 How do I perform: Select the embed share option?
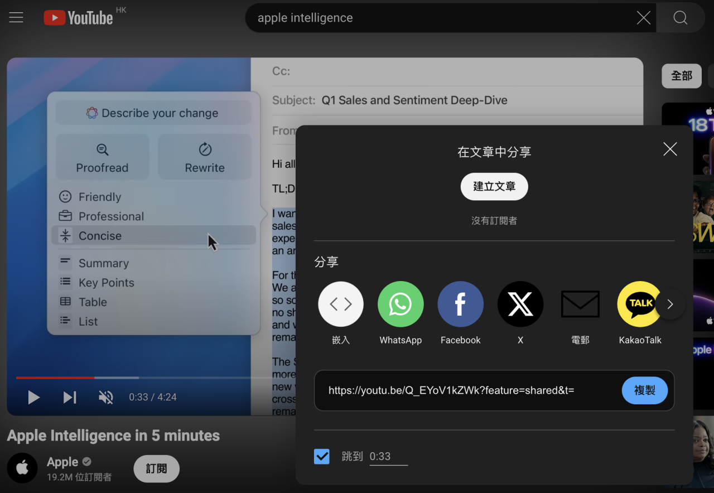coord(340,304)
